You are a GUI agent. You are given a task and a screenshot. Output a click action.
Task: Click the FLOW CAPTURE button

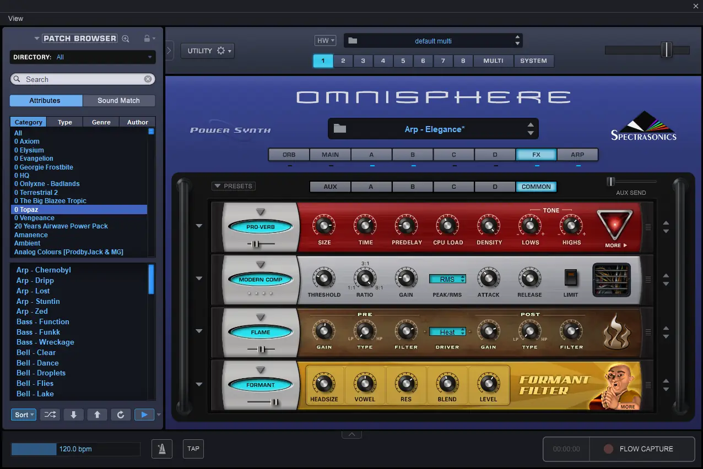click(642, 449)
